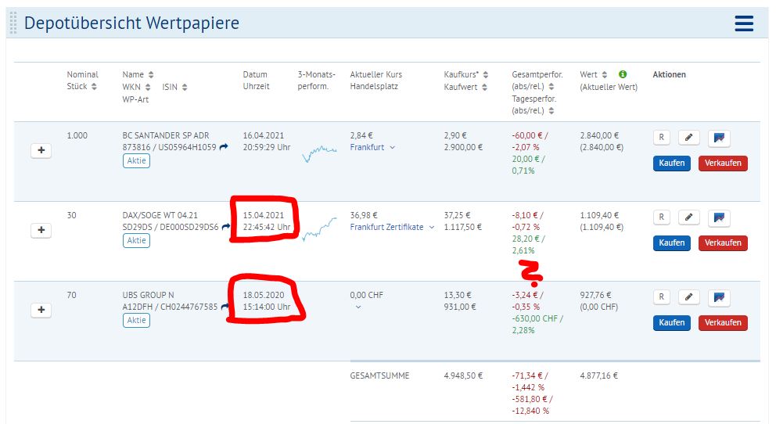Screen dimensions: 776x424
Task: Open the Frankfurt Zertifikate link
Action: pyautogui.click(x=386, y=227)
